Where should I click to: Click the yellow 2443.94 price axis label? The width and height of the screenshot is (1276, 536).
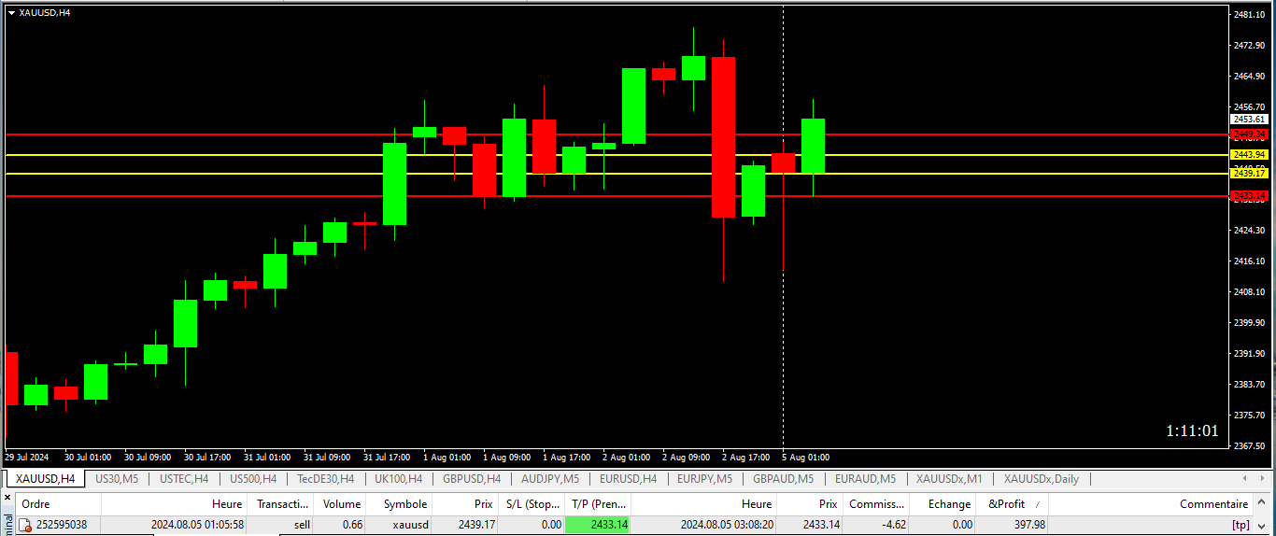tap(1249, 155)
